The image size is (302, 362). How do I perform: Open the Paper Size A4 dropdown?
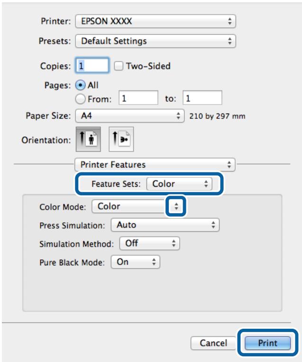[x=130, y=116]
